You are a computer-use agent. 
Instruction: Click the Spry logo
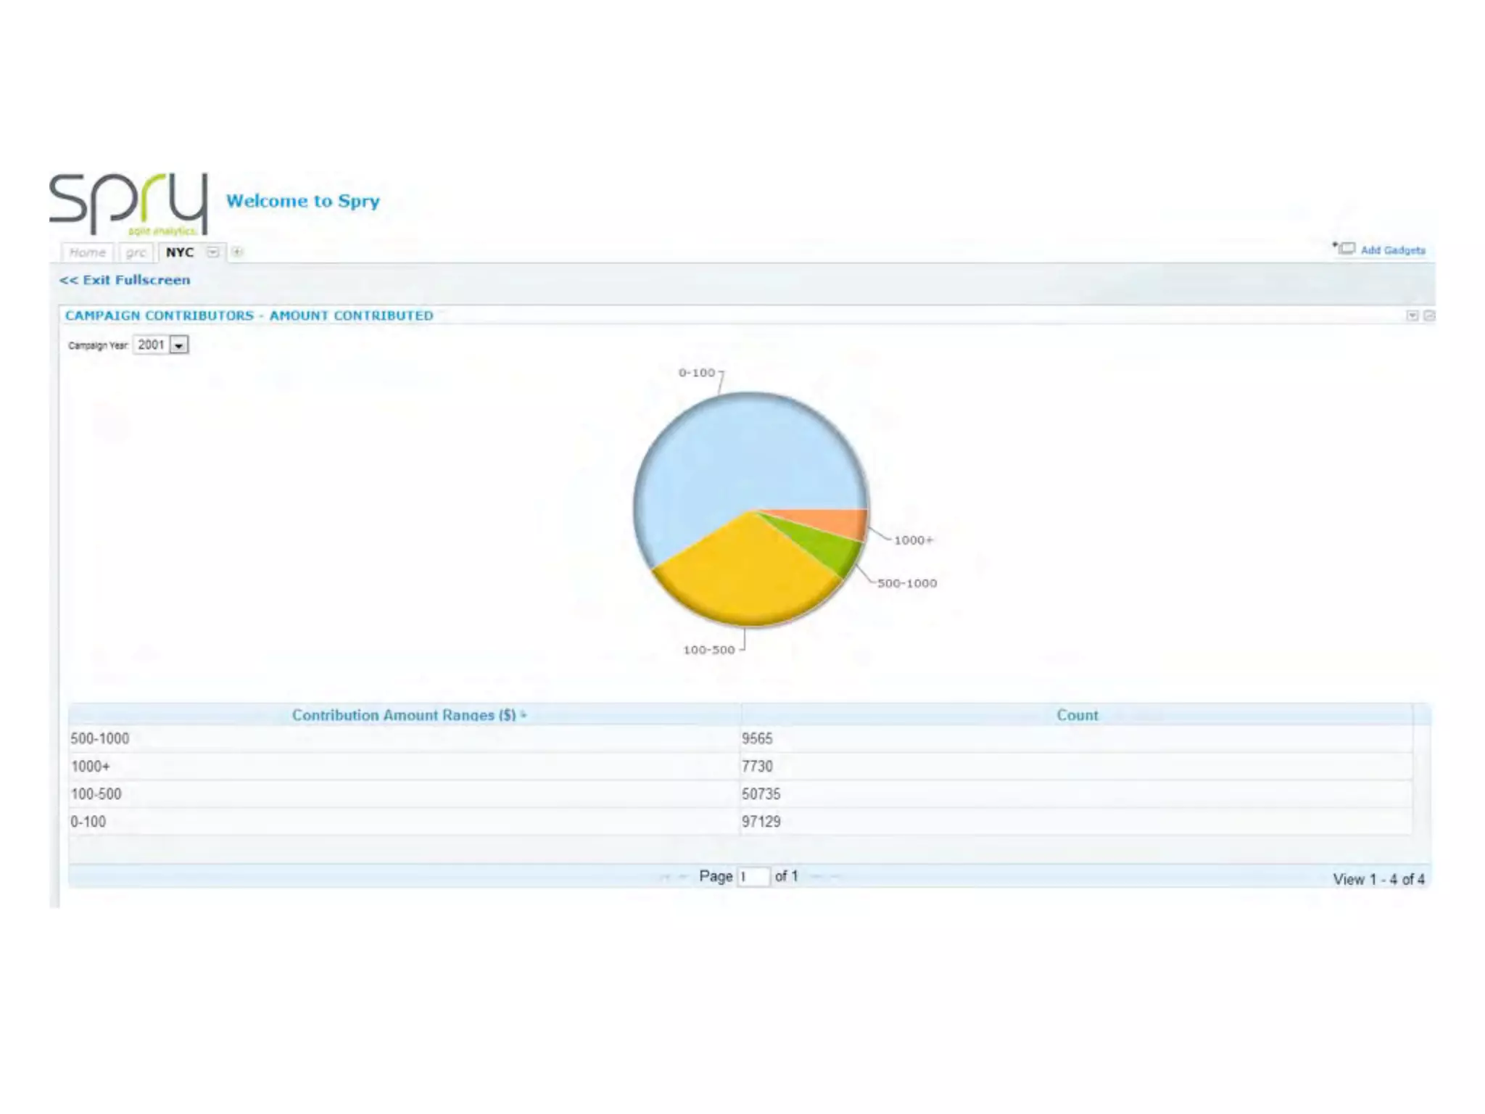(129, 204)
